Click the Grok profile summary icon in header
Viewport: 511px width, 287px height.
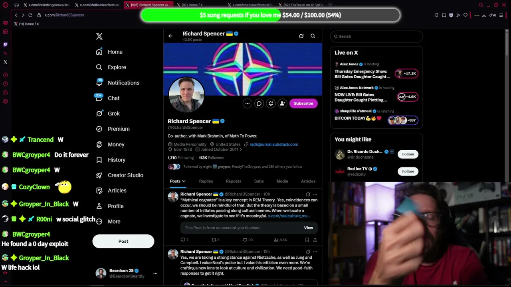coord(301,36)
